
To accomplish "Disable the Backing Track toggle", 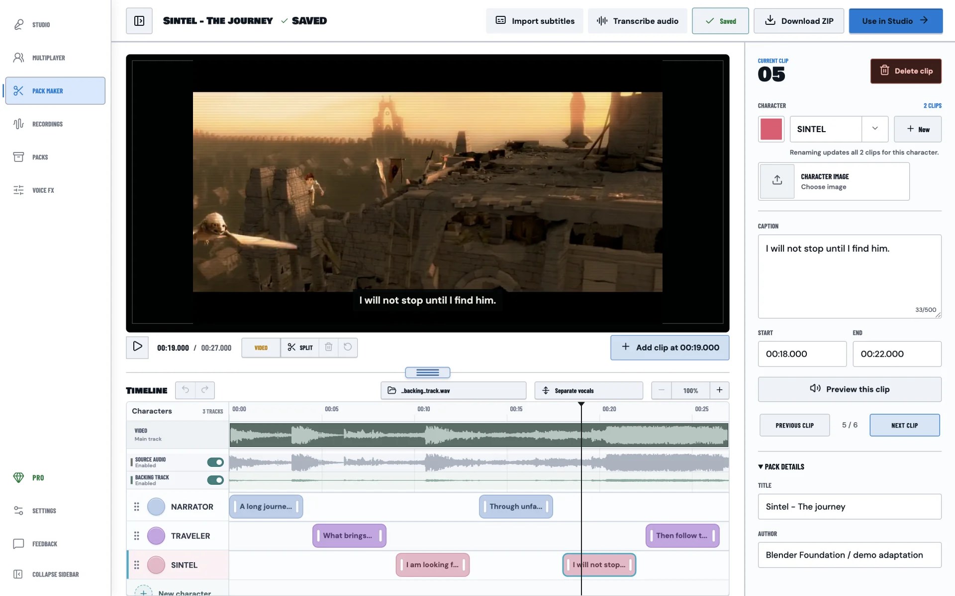I will 215,480.
